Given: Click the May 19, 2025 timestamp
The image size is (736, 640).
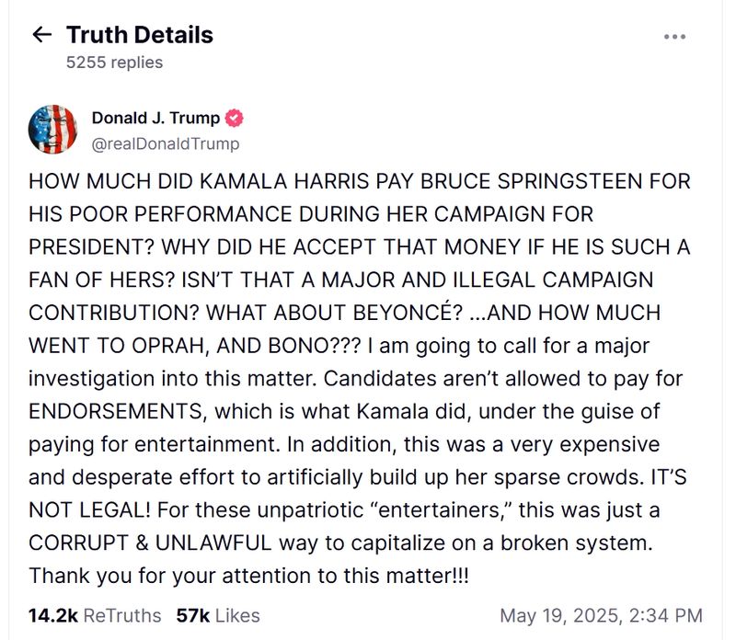Looking at the screenshot, I should pyautogui.click(x=601, y=615).
